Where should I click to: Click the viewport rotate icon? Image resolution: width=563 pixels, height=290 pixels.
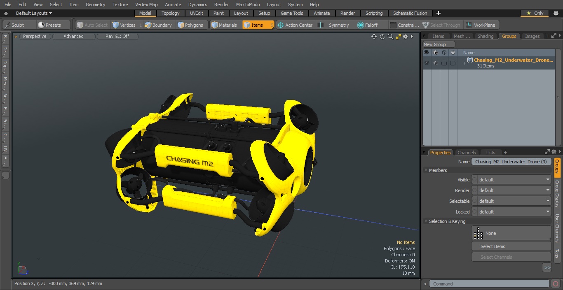[x=382, y=37]
